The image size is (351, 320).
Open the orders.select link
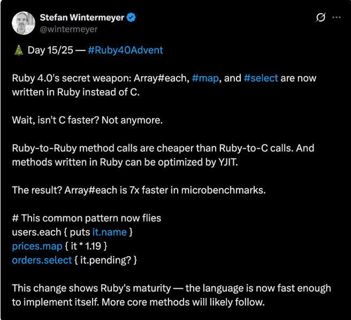[x=42, y=260]
